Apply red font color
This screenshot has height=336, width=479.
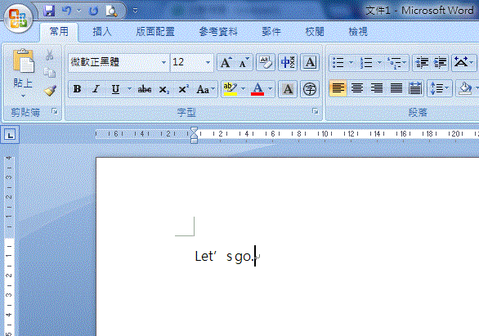[x=257, y=89]
